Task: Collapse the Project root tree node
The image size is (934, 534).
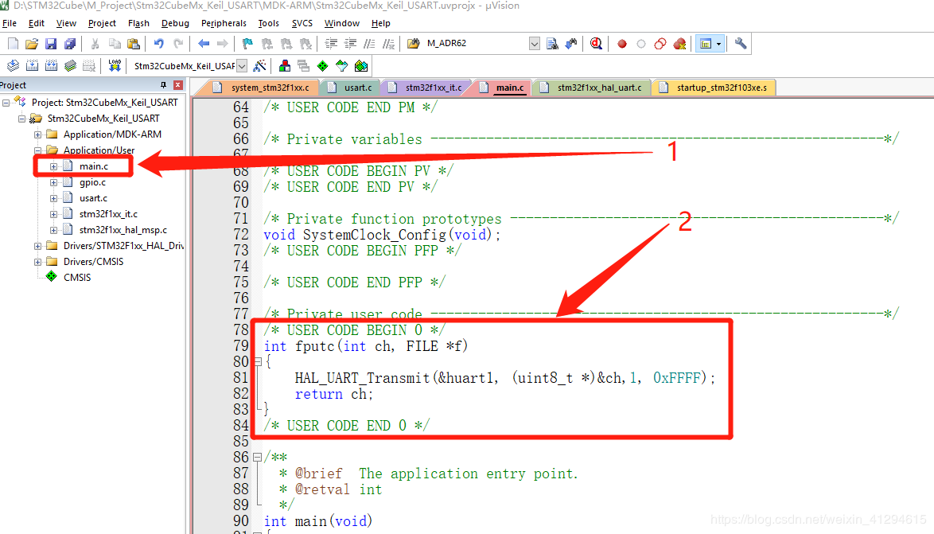Action: [x=6, y=103]
